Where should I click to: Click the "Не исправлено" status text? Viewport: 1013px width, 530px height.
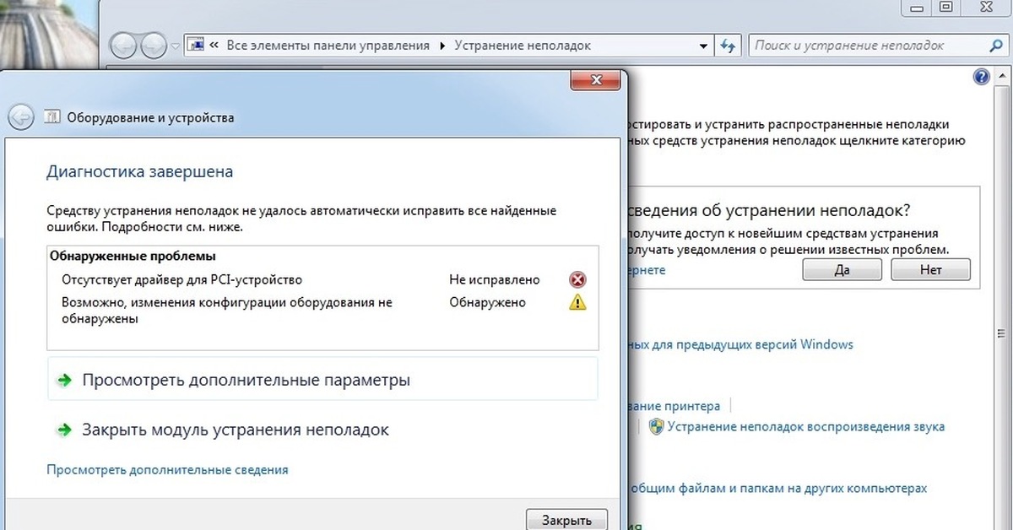pos(494,279)
